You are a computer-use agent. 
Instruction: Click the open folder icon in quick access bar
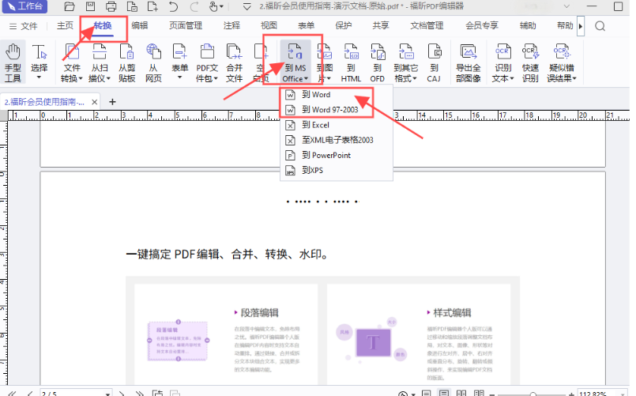70,6
